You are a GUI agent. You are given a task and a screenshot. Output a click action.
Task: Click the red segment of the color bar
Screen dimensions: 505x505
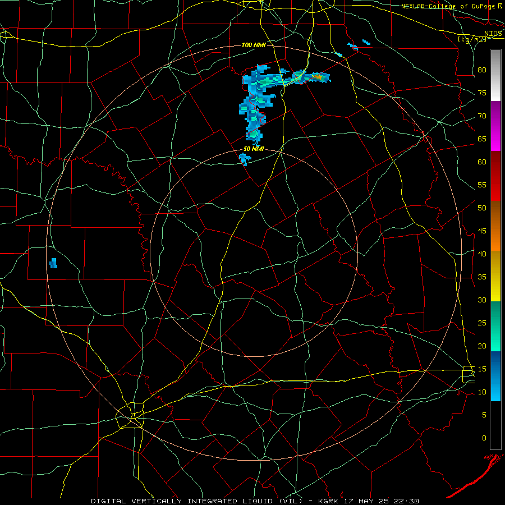pos(495,176)
